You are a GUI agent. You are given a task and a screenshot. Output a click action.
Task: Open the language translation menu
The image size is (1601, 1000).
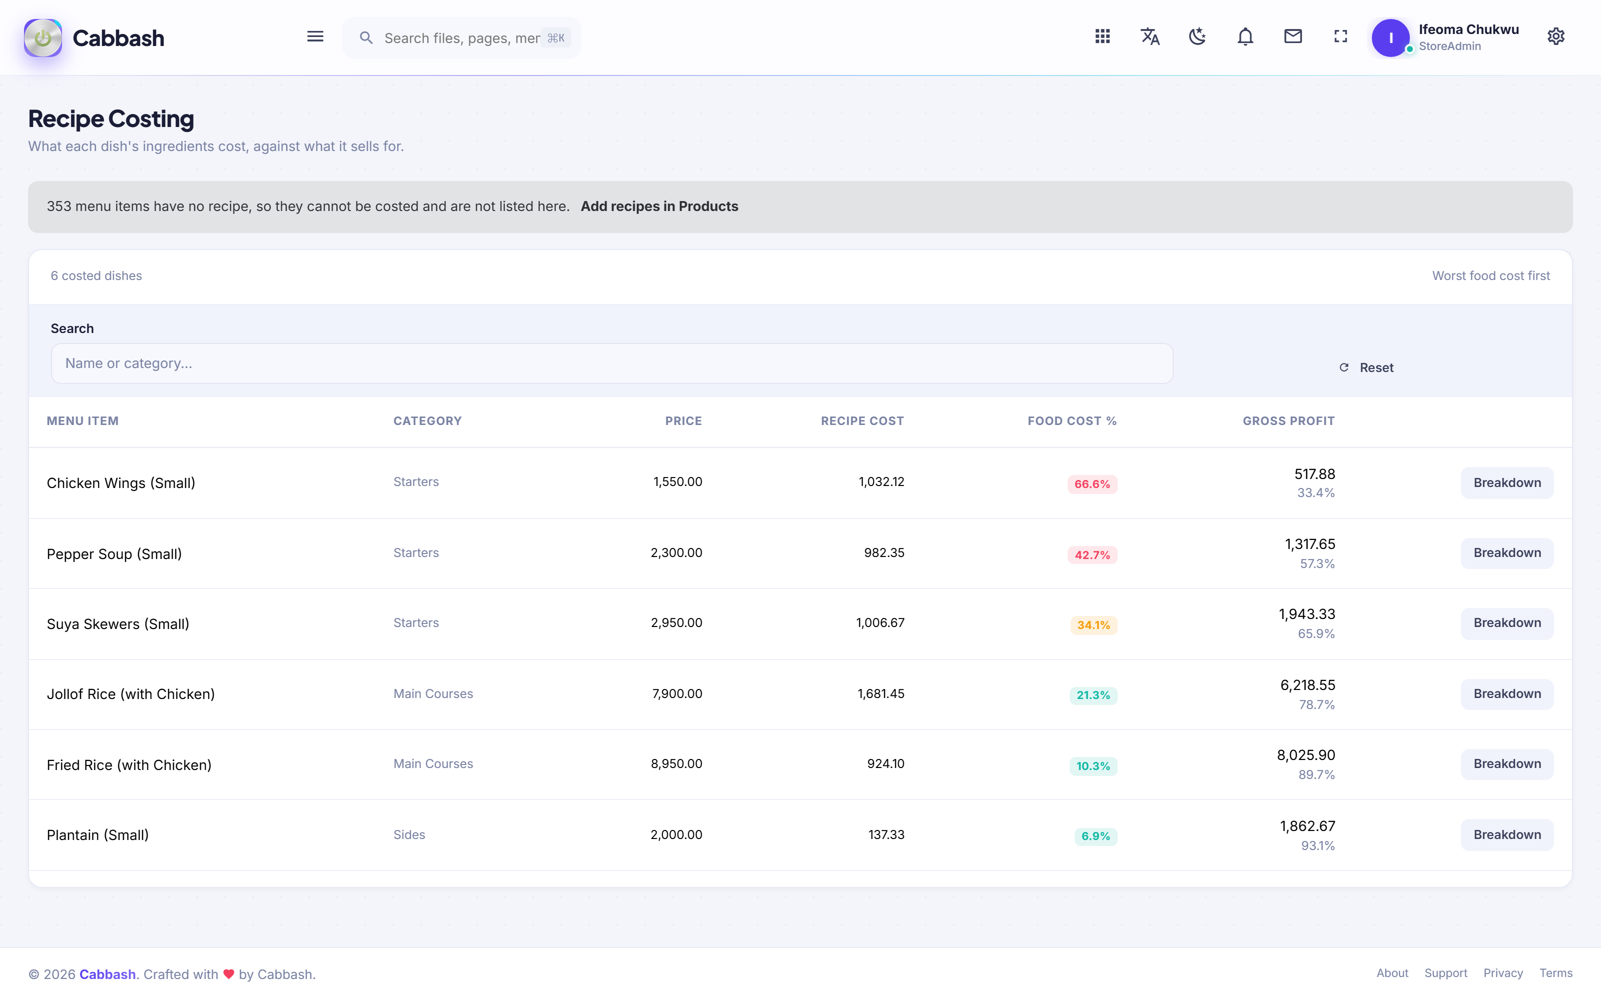coord(1150,36)
